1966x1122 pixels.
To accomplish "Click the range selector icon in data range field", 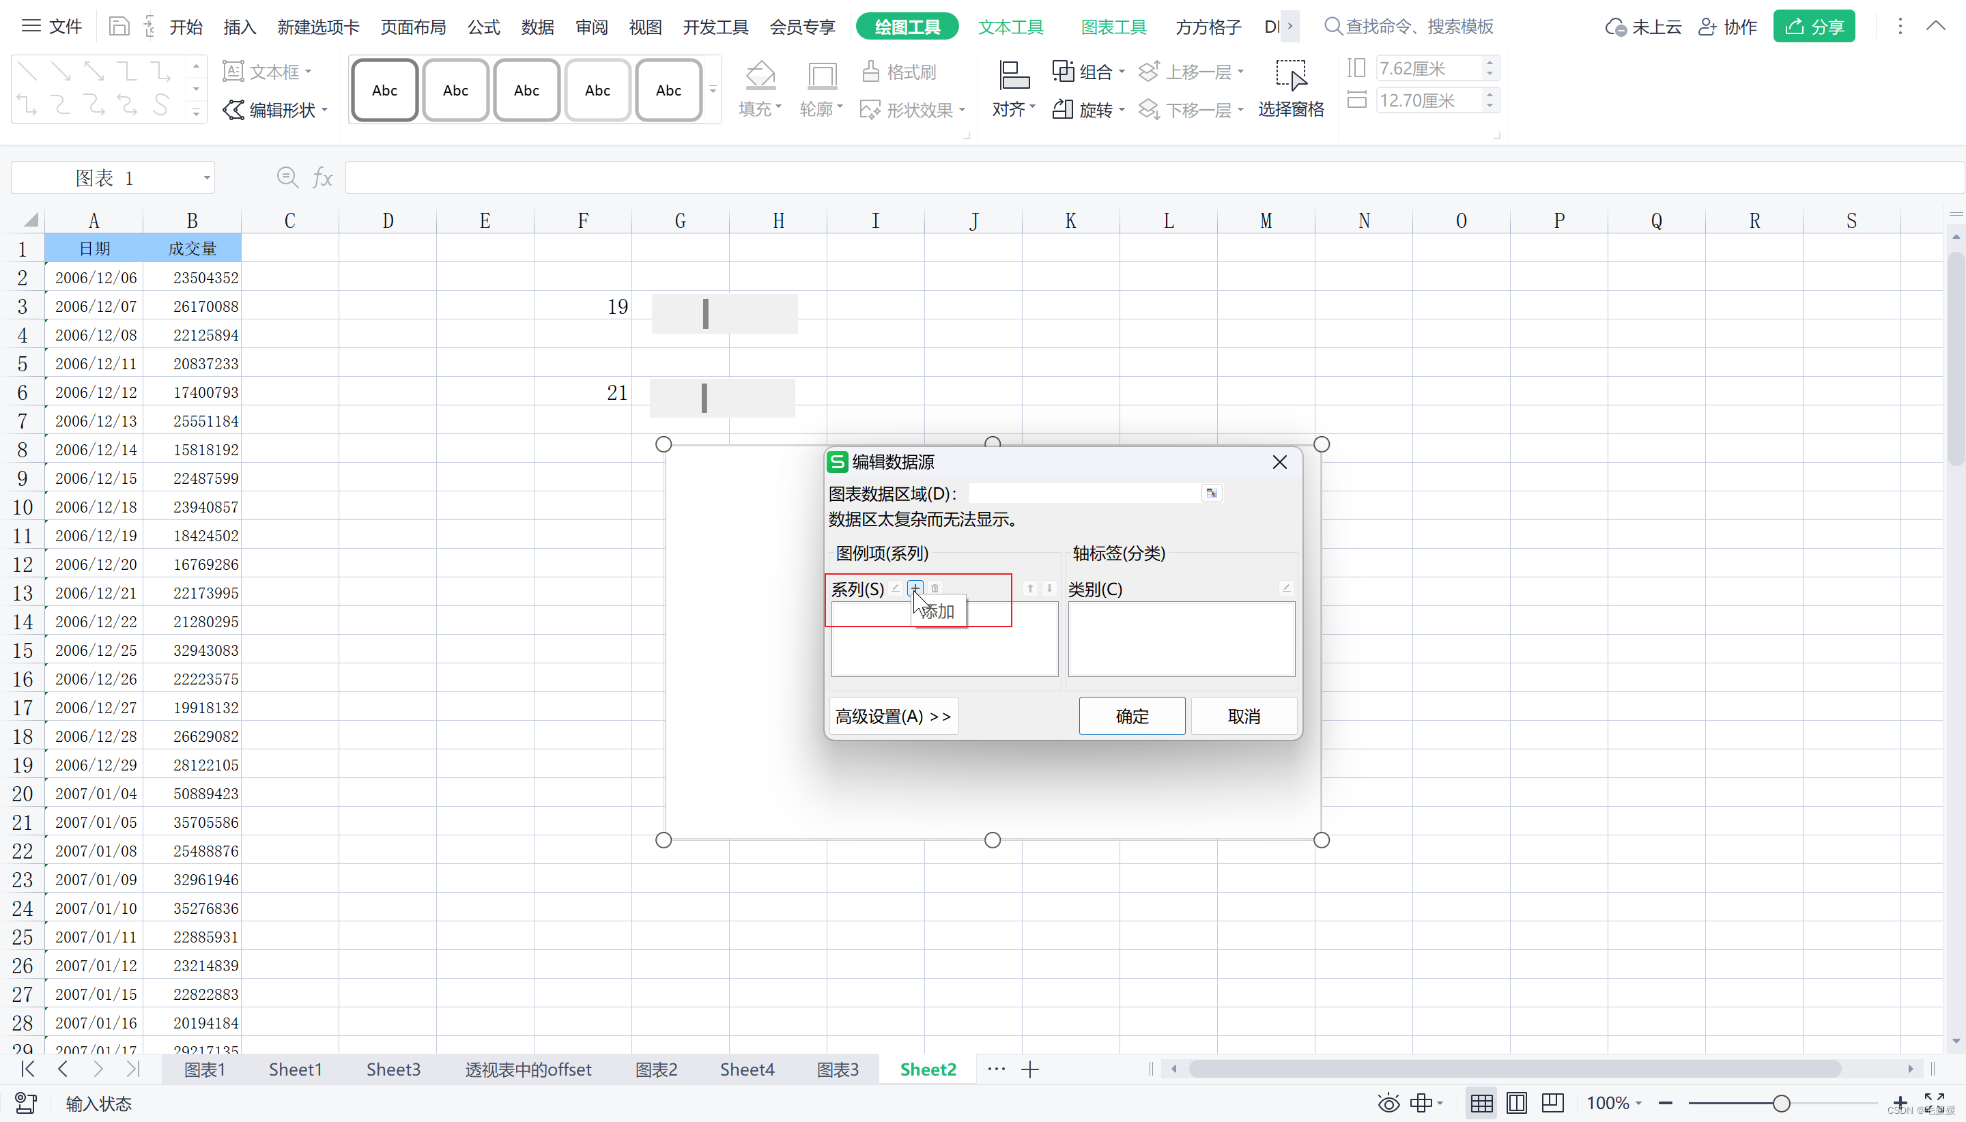I will coord(1212,493).
